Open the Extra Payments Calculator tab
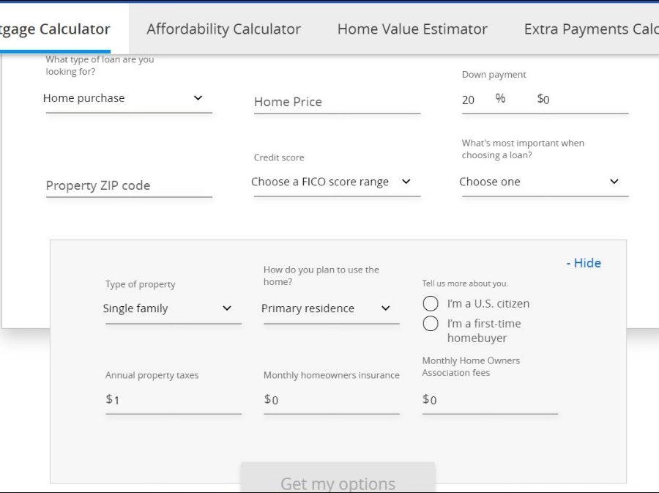 pyautogui.click(x=590, y=29)
